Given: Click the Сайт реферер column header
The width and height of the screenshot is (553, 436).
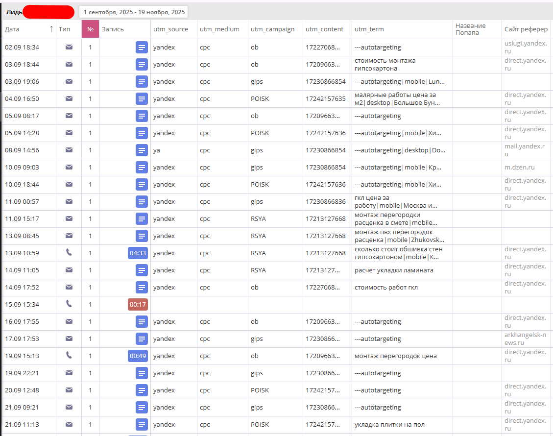Looking at the screenshot, I should pos(526,29).
